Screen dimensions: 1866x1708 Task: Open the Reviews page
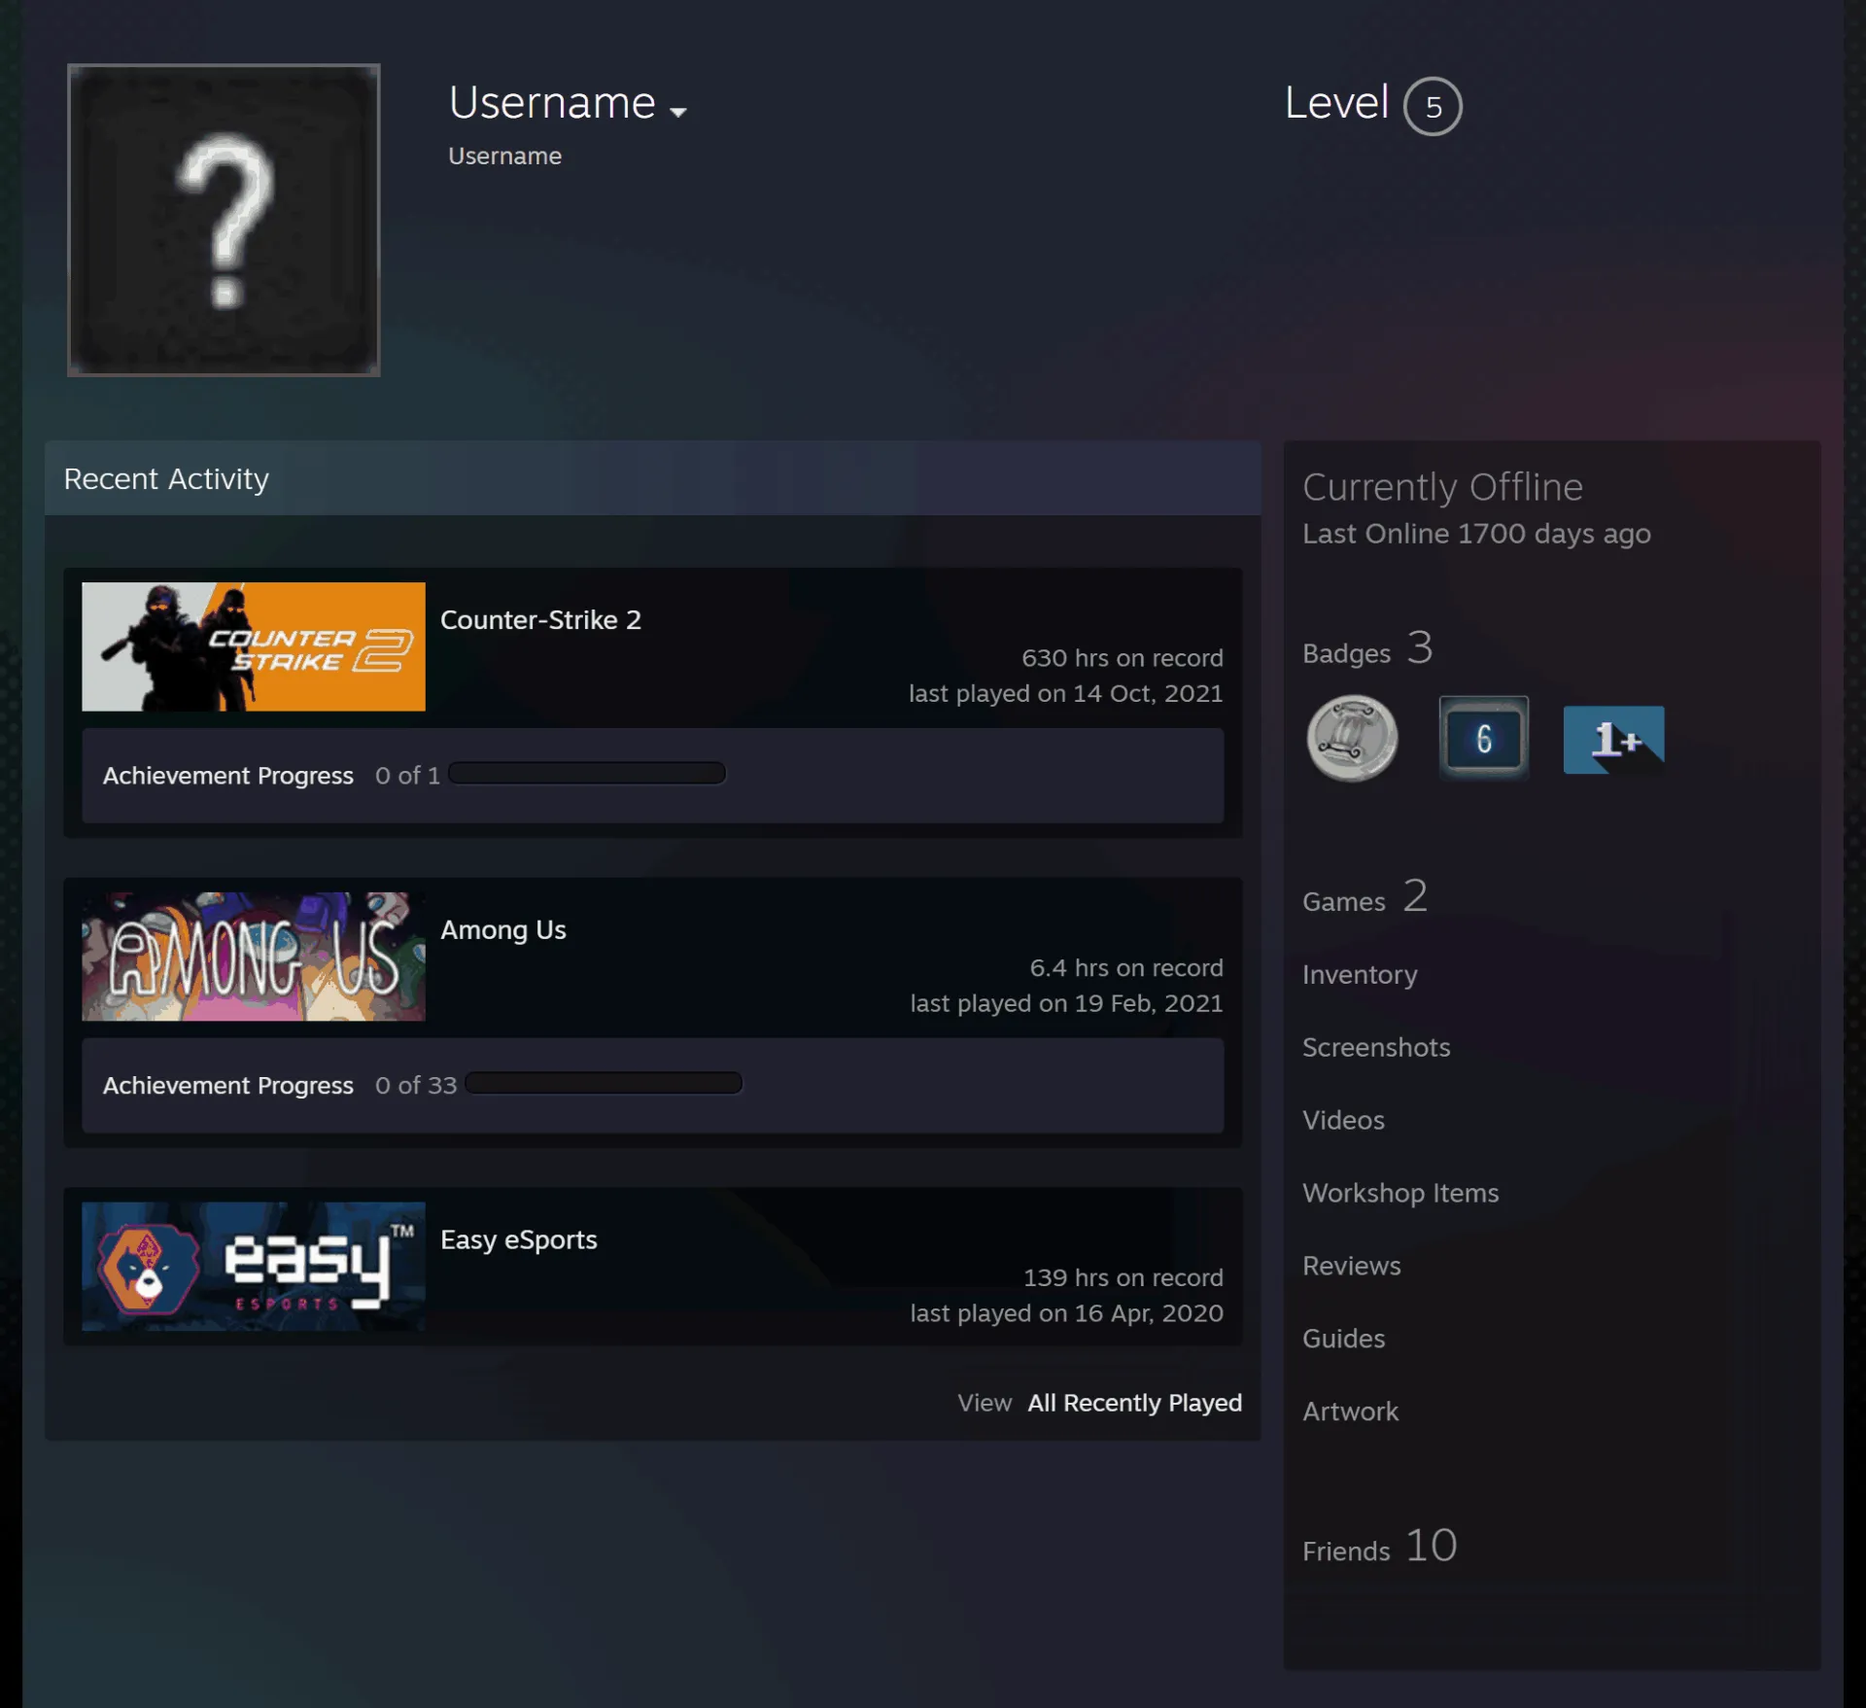tap(1352, 1266)
